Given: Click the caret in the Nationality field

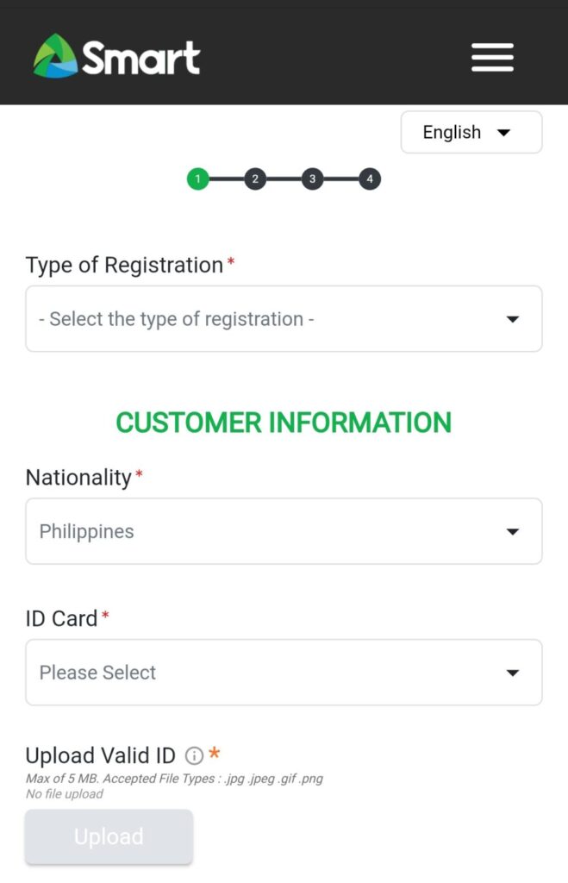Looking at the screenshot, I should click(512, 531).
